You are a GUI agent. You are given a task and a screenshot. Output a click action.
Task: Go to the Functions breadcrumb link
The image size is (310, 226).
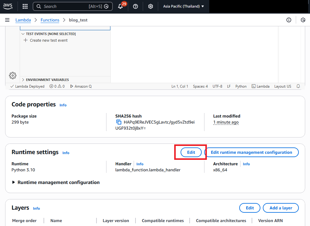(x=50, y=20)
